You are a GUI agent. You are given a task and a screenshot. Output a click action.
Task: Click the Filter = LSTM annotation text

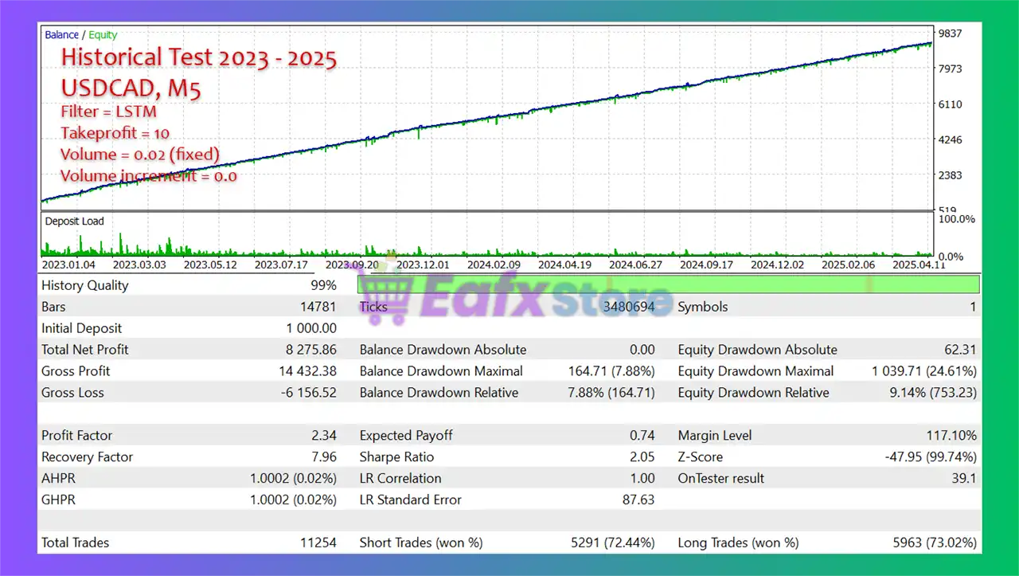pos(108,112)
